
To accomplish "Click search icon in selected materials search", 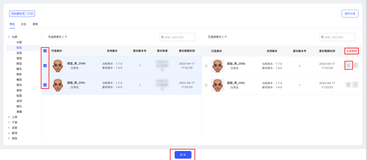I will click(322, 37).
